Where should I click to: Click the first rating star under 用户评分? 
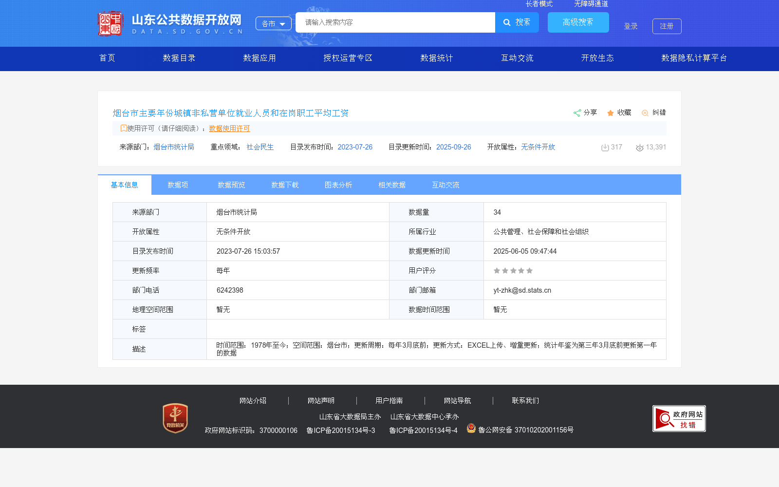[x=497, y=270]
